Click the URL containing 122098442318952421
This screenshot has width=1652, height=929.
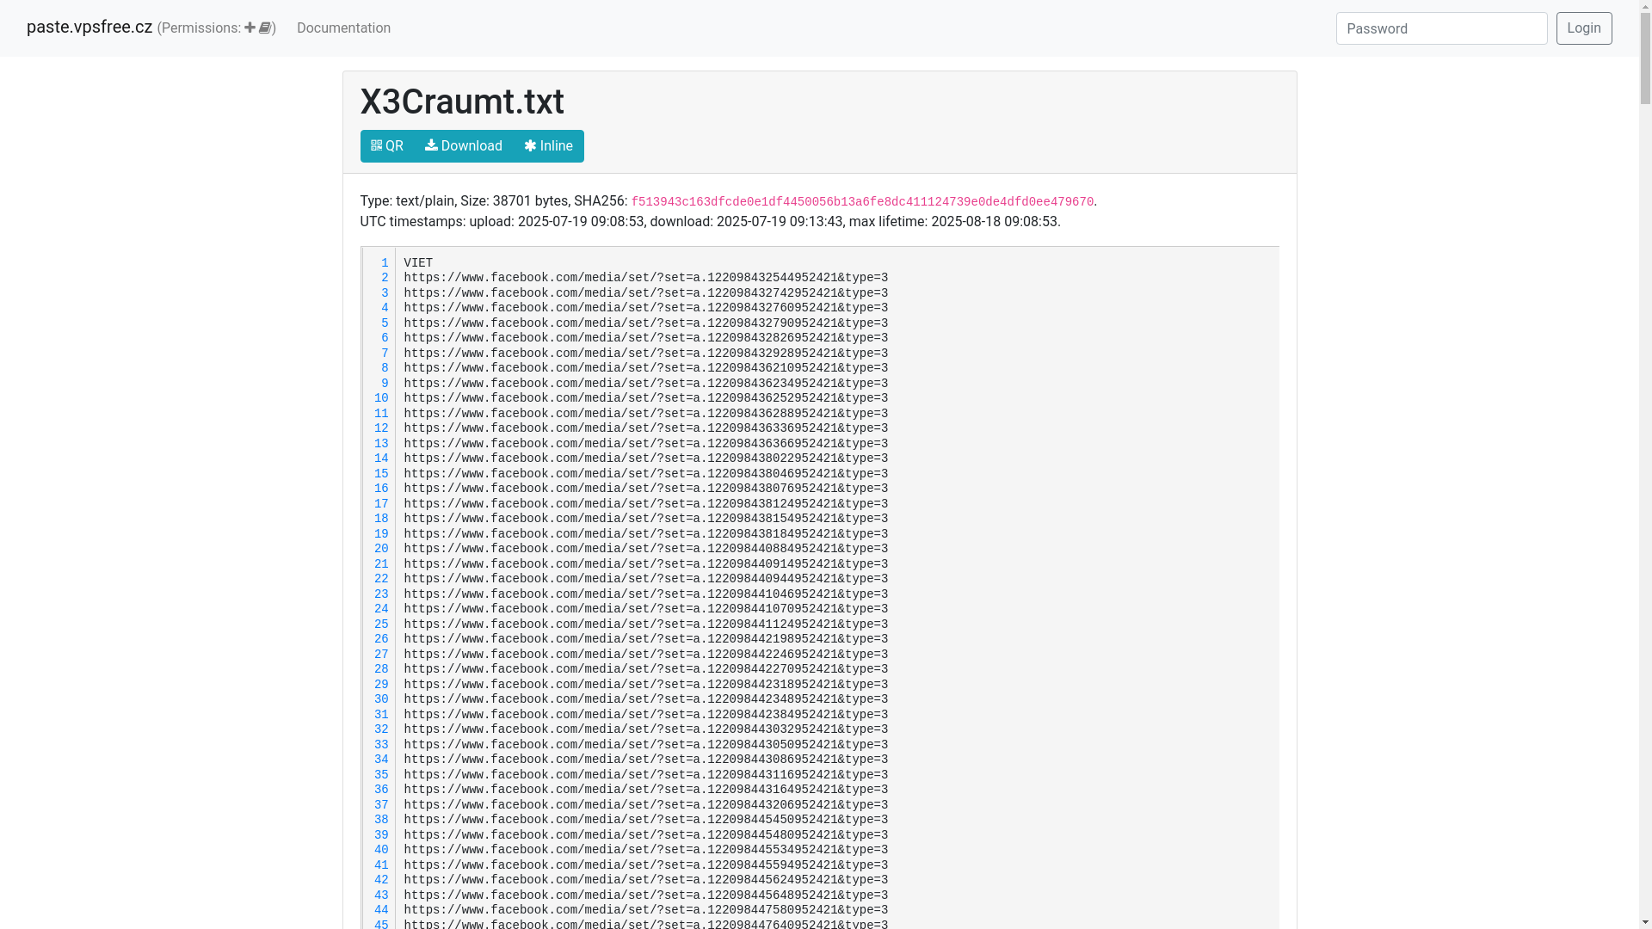[646, 685]
